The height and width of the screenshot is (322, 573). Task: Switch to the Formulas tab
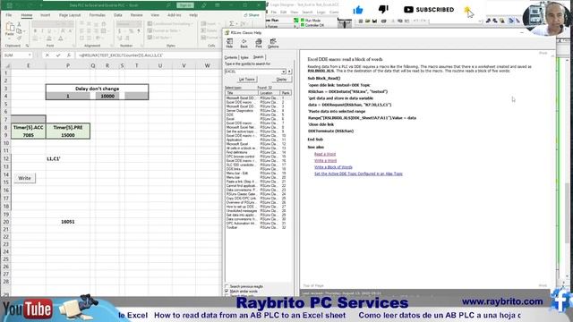tap(98, 15)
